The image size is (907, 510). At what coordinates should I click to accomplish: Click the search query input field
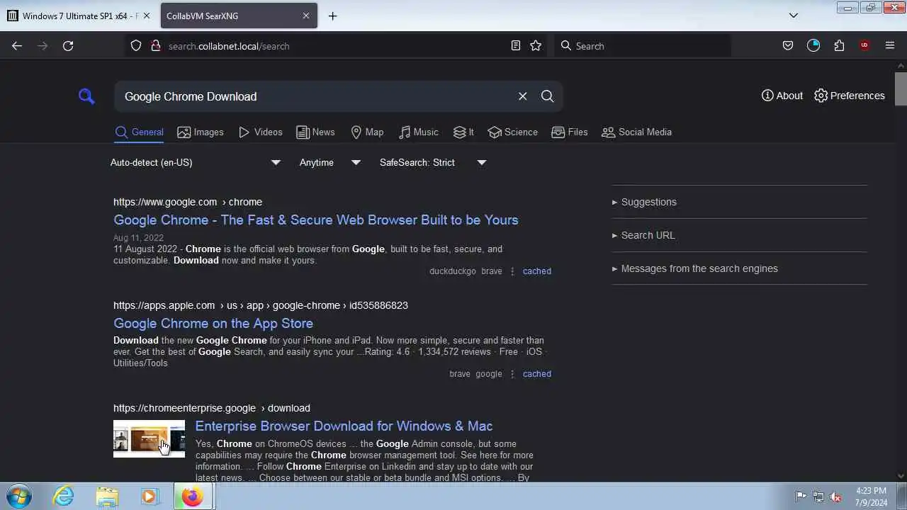[315, 96]
